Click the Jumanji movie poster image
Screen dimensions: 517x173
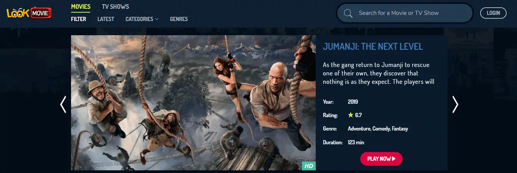(x=193, y=103)
